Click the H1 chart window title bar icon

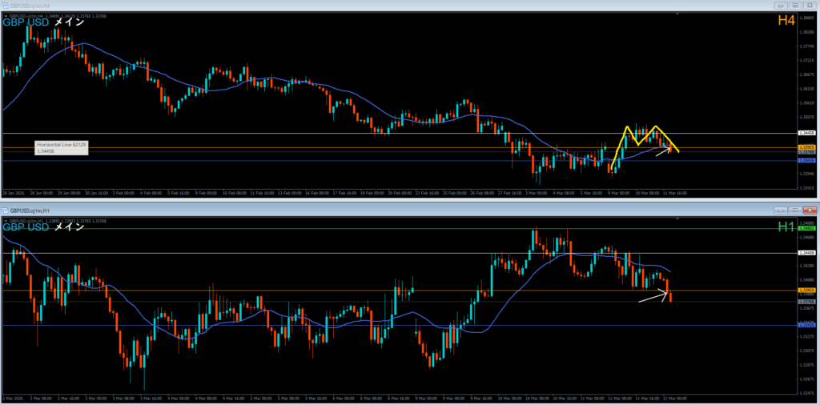5,208
